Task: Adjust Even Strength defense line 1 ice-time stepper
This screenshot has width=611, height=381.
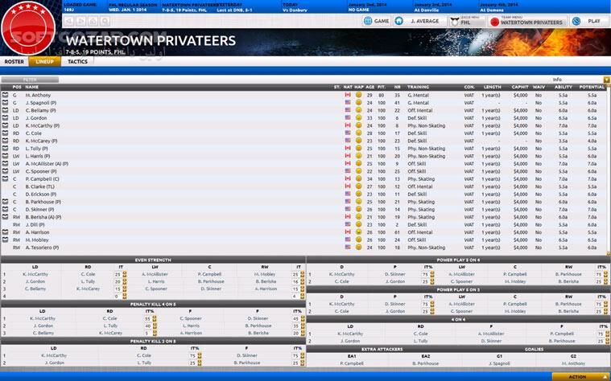Action: tap(125, 274)
